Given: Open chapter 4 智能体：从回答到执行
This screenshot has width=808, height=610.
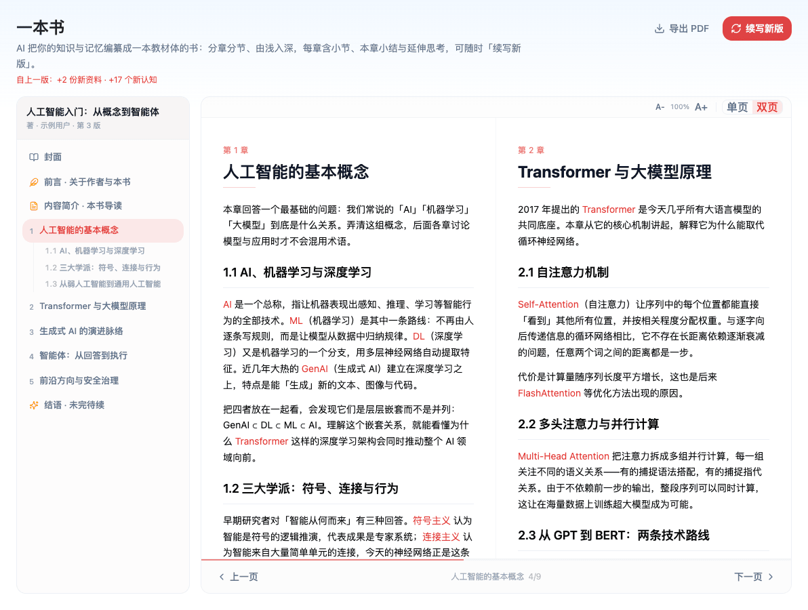Looking at the screenshot, I should point(103,356).
